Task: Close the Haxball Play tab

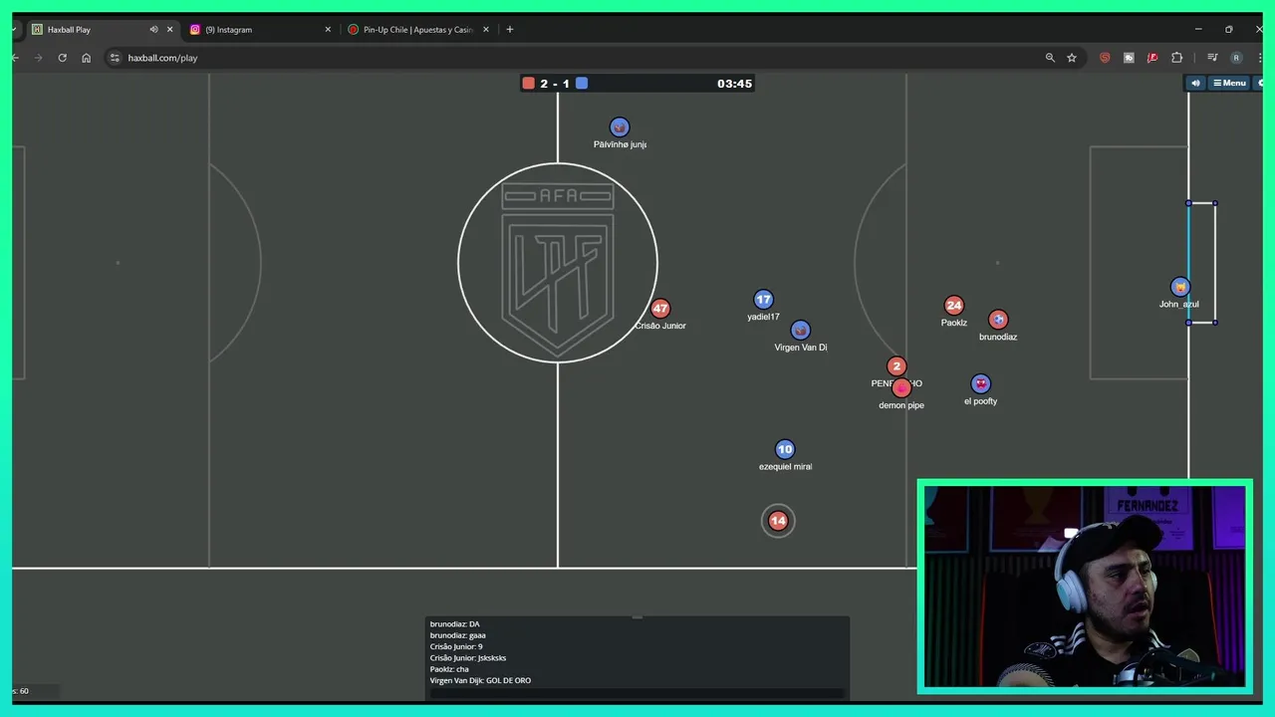Action: pyautogui.click(x=169, y=30)
